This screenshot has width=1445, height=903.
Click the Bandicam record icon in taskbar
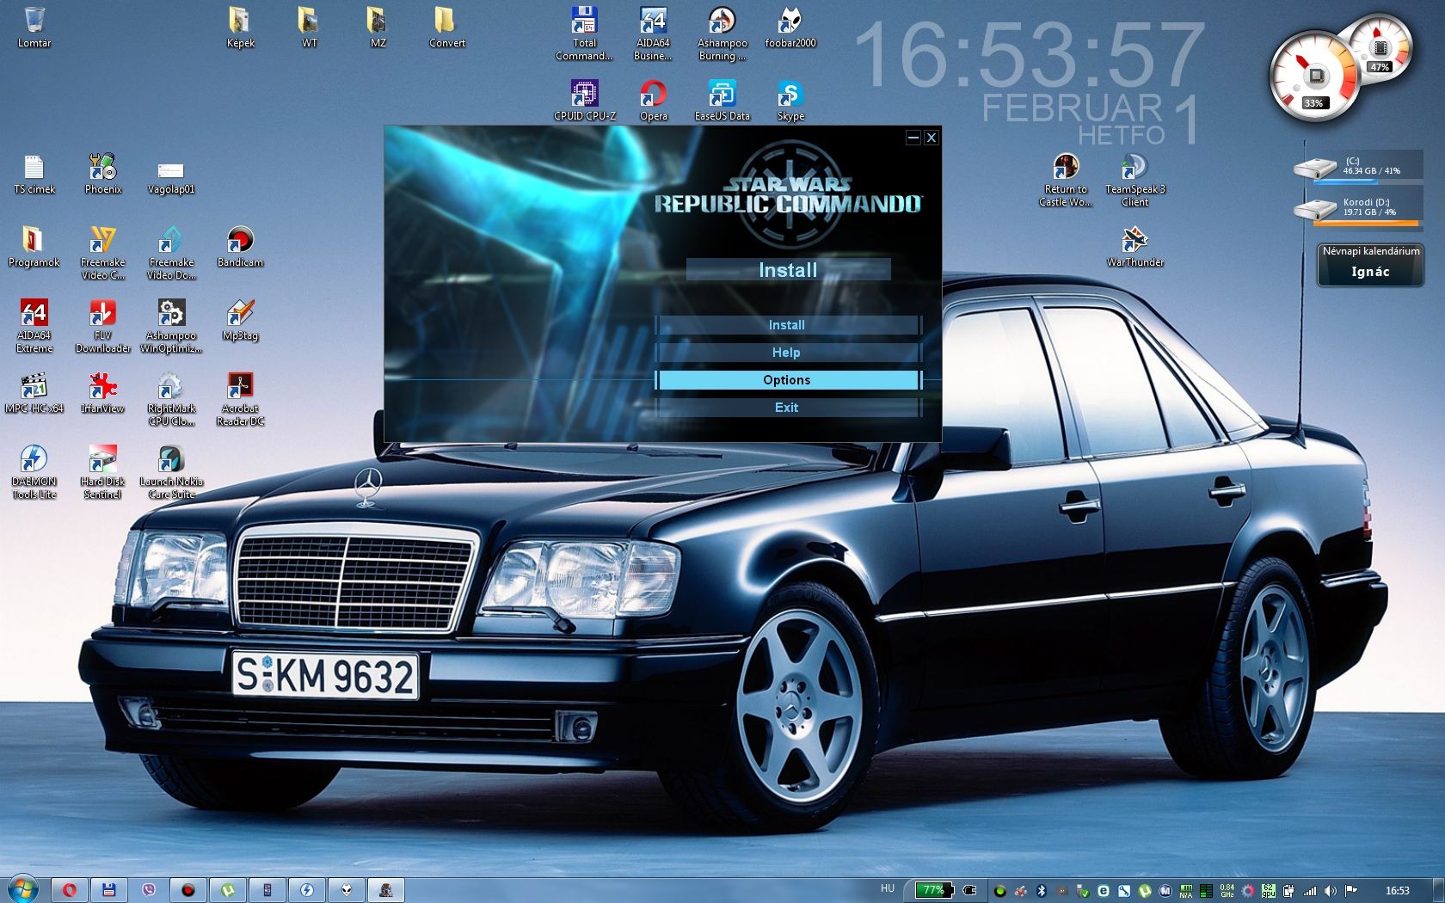click(x=188, y=890)
